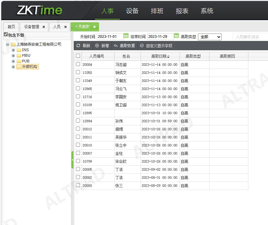Click the 外部机构 folder in the tree
The width and height of the screenshot is (268, 225).
pos(30,67)
